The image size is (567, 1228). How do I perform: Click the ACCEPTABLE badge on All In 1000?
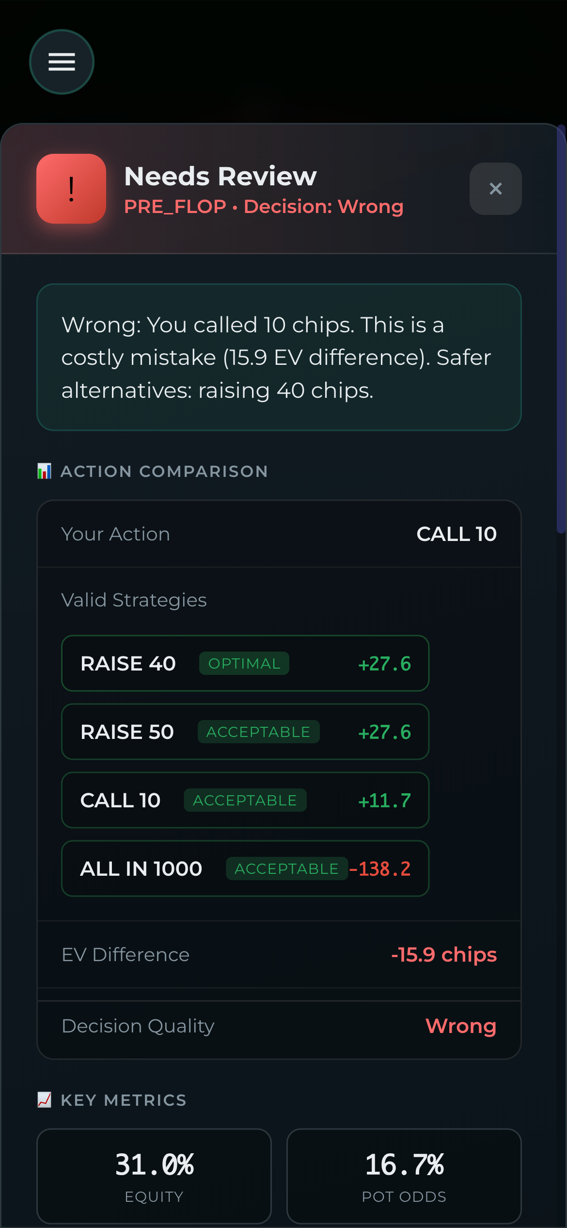[286, 868]
